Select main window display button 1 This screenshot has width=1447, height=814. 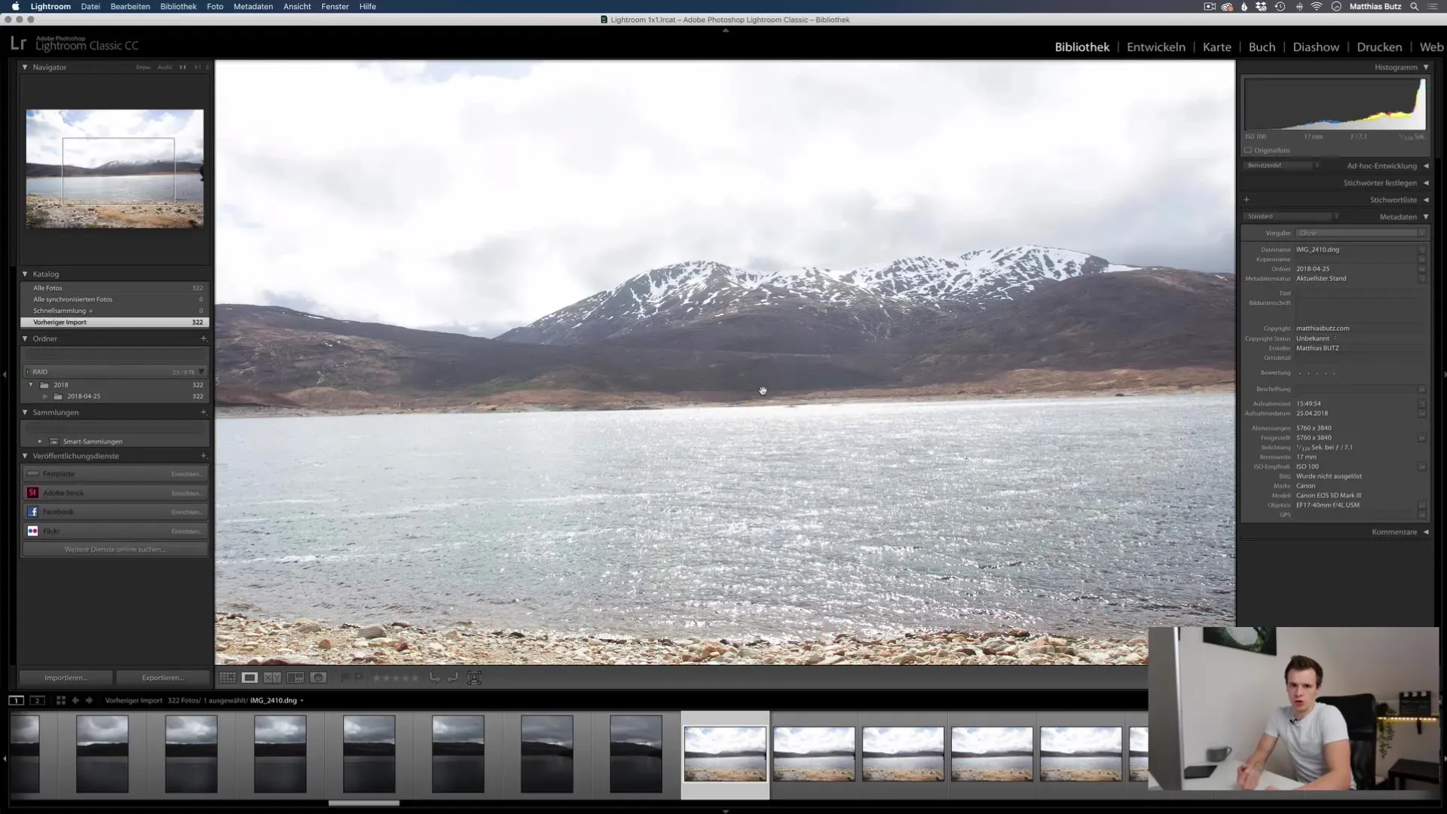point(16,700)
